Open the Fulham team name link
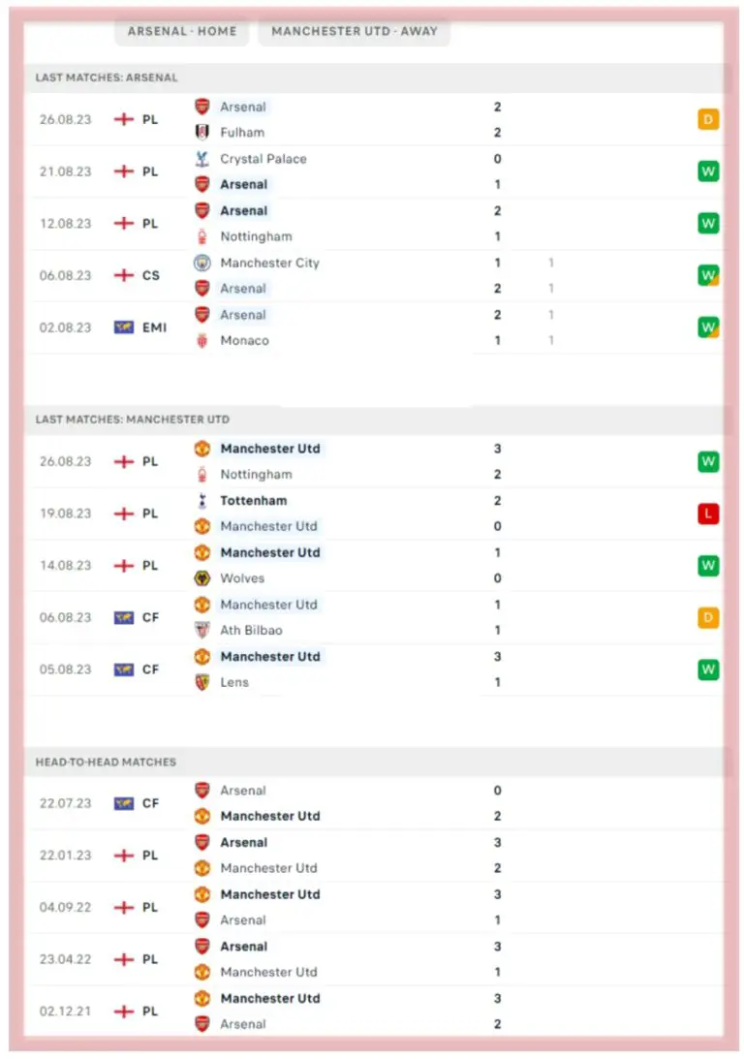Viewport: 744px width, 1059px height. coord(242,133)
